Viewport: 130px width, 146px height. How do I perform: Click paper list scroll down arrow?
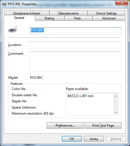116,113
